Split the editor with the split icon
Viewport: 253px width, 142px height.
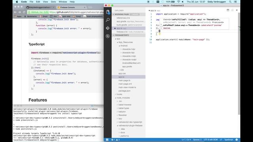click(x=228, y=10)
